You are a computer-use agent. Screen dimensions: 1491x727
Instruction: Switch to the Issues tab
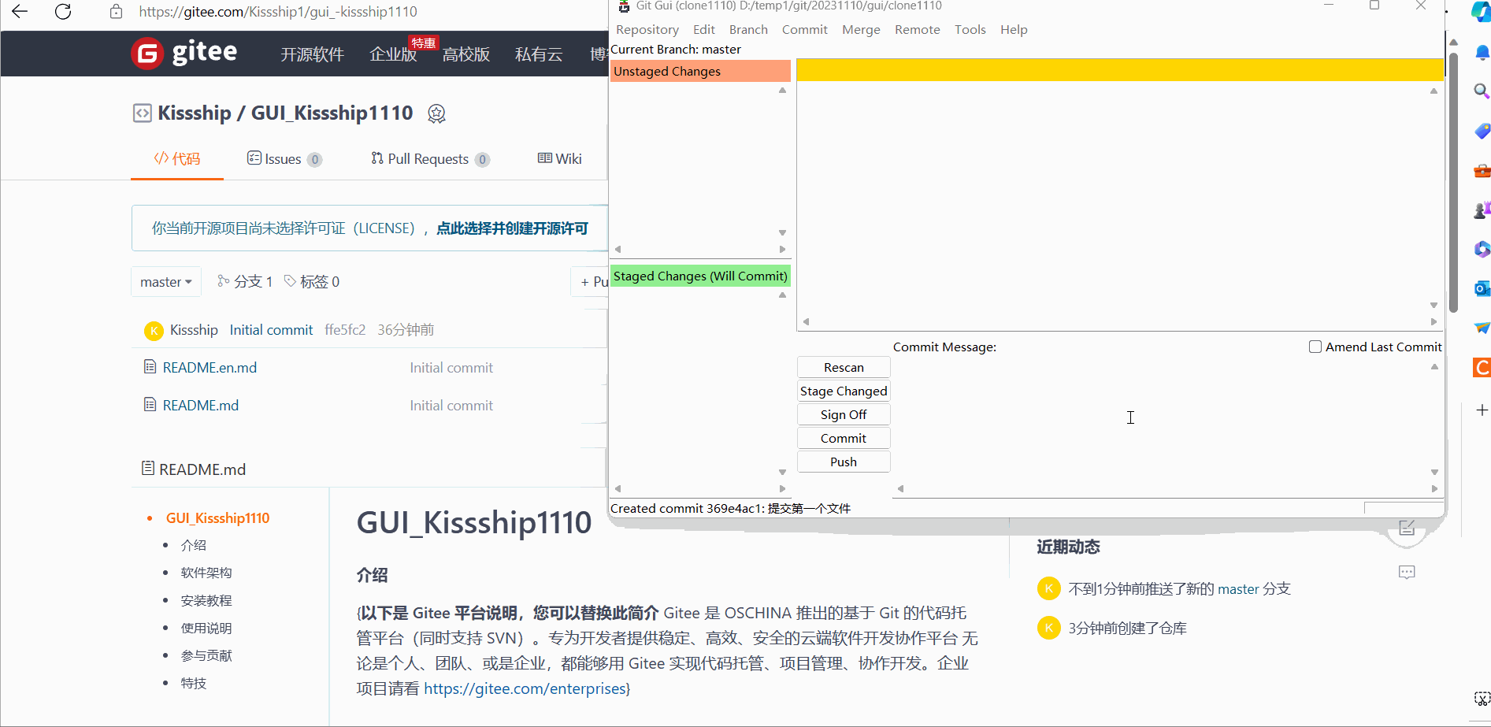pyautogui.click(x=284, y=158)
